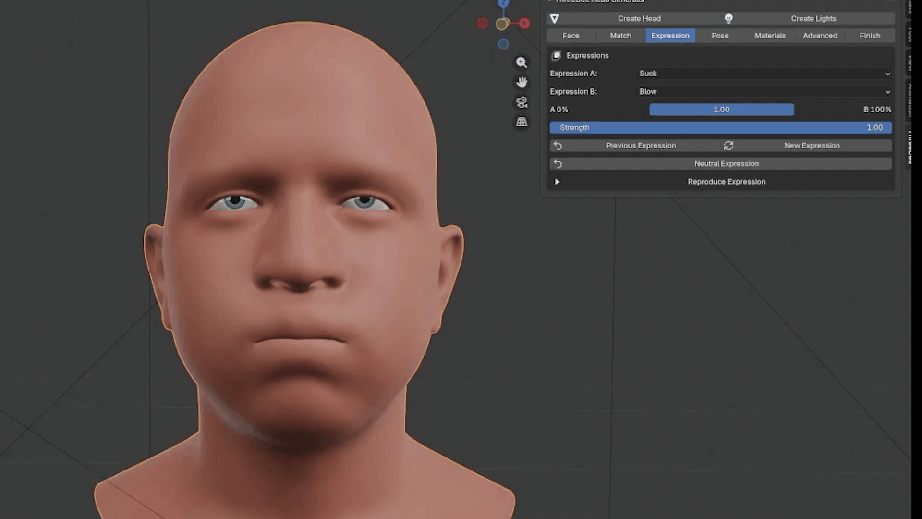Screen dimensions: 922x519
Task: Click the Create Head button
Action: 634,19
